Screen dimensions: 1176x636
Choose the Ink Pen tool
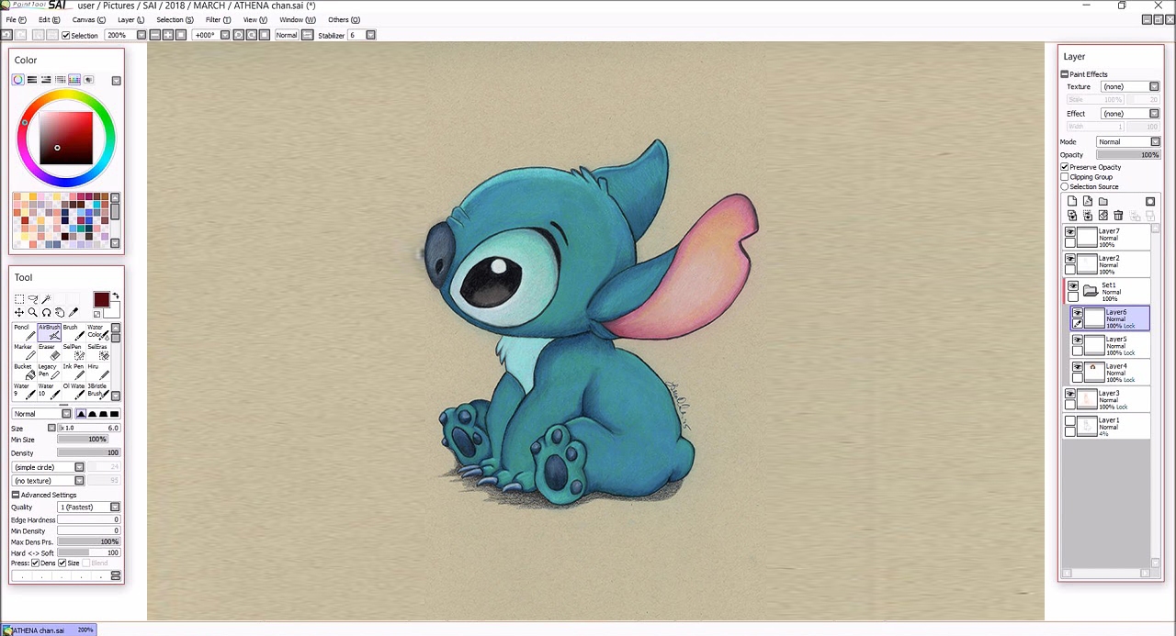pos(74,372)
